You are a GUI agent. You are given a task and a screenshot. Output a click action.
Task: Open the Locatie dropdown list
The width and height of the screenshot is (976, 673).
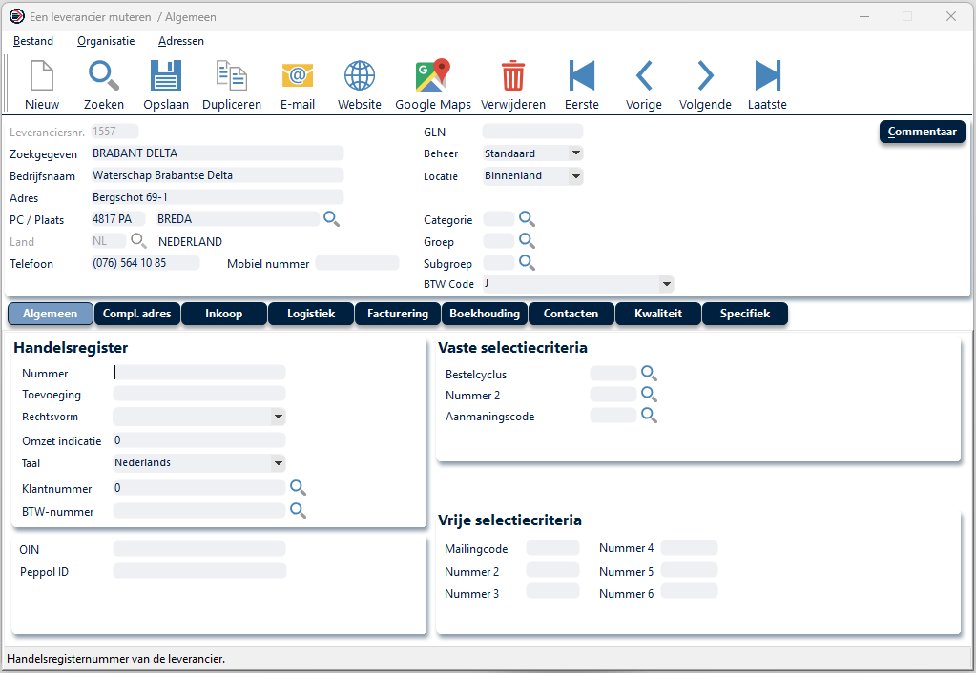[575, 176]
